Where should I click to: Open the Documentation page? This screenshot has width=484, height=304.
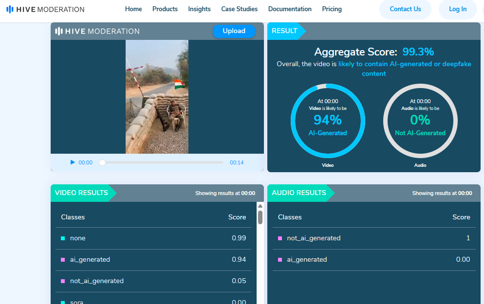coord(290,9)
